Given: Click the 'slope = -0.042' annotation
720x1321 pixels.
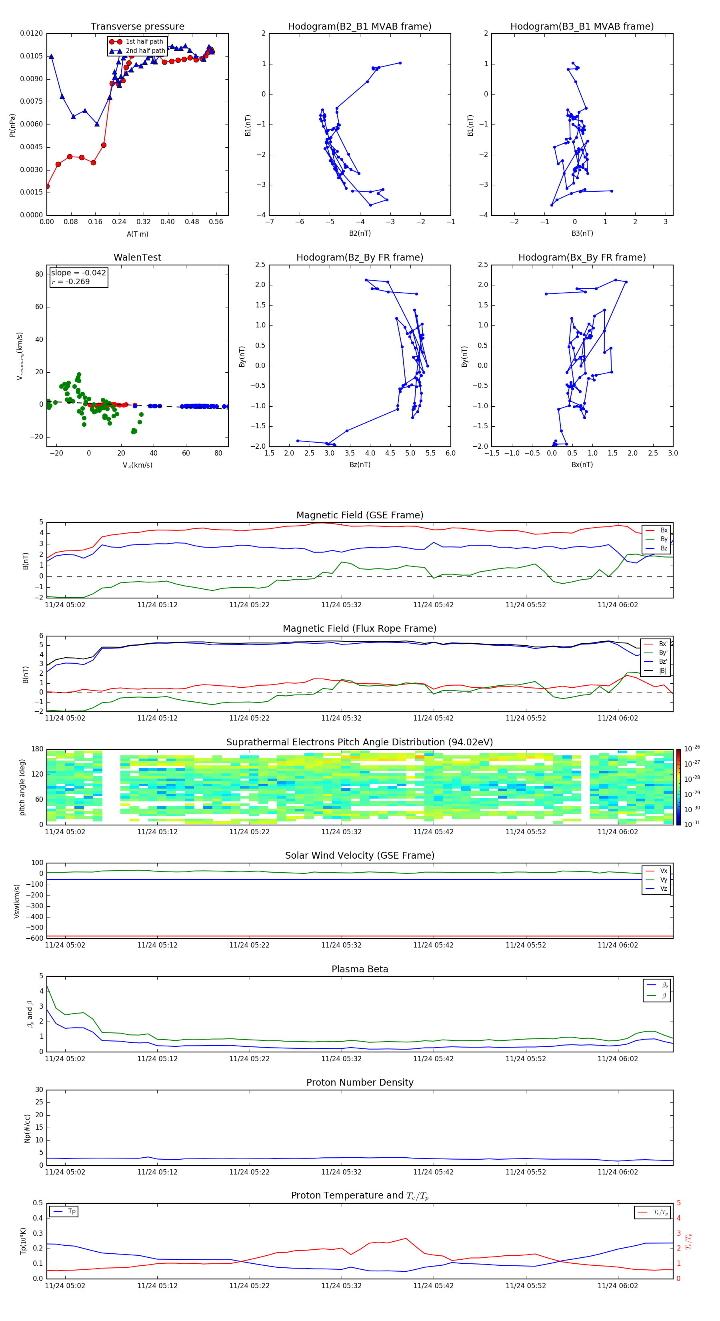Looking at the screenshot, I should 78,273.
